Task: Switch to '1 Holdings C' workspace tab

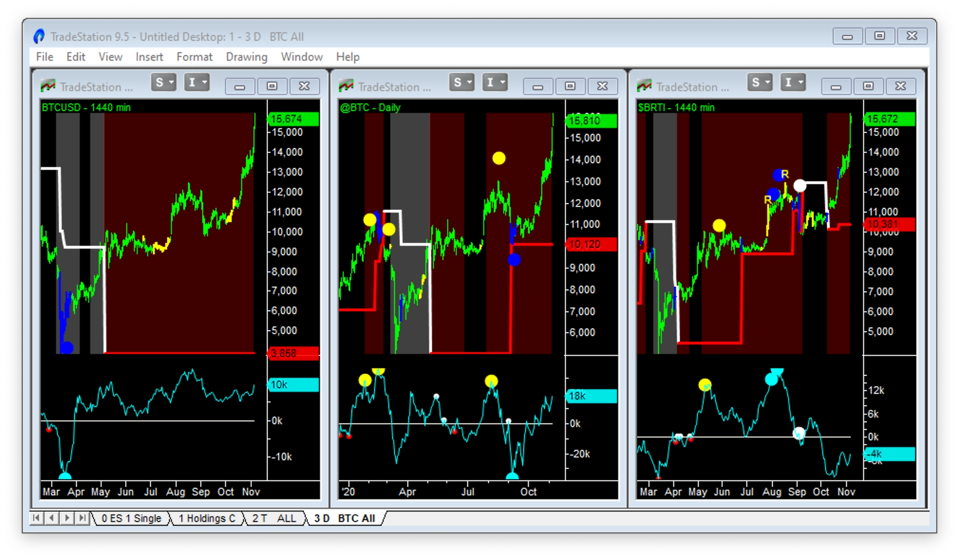Action: point(207,519)
